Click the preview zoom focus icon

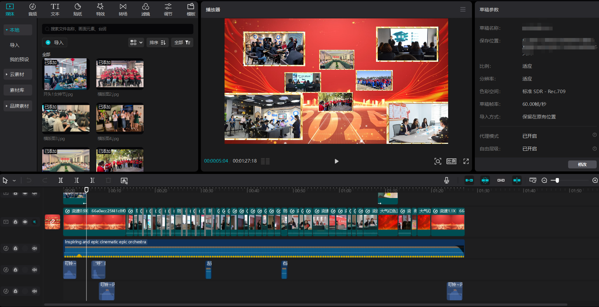[438, 161]
